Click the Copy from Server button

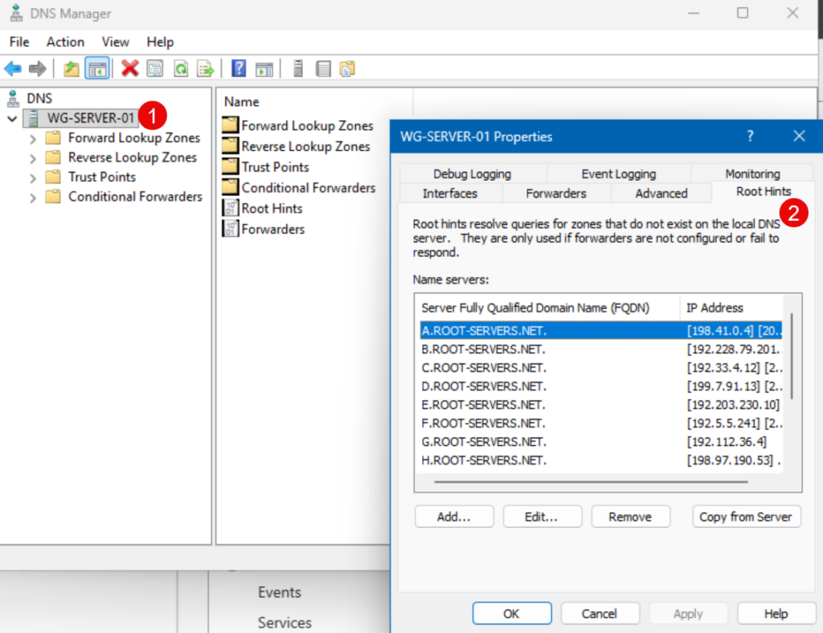pyautogui.click(x=746, y=517)
